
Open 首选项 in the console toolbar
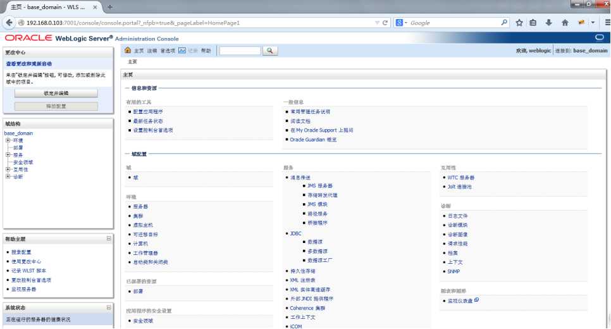coord(168,51)
